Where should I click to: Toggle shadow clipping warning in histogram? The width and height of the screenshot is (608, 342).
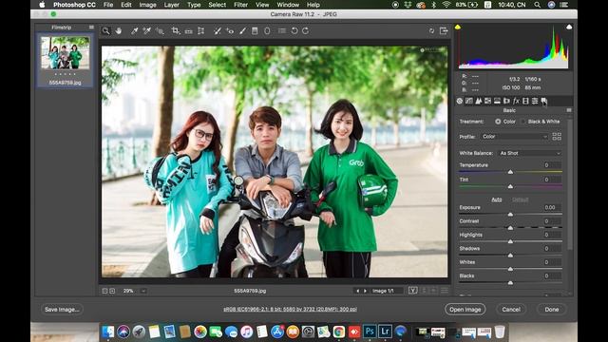[458, 27]
